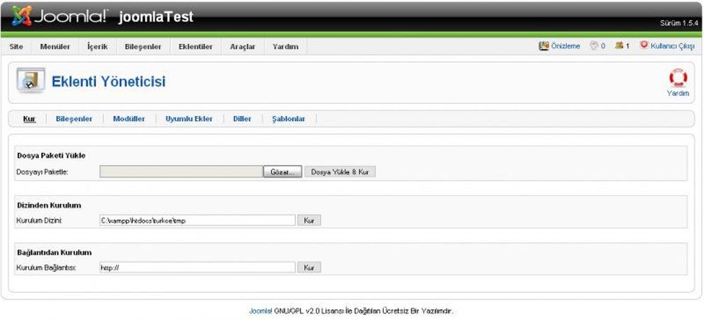Open the Site menu
This screenshot has width=704, height=320.
coord(16,47)
